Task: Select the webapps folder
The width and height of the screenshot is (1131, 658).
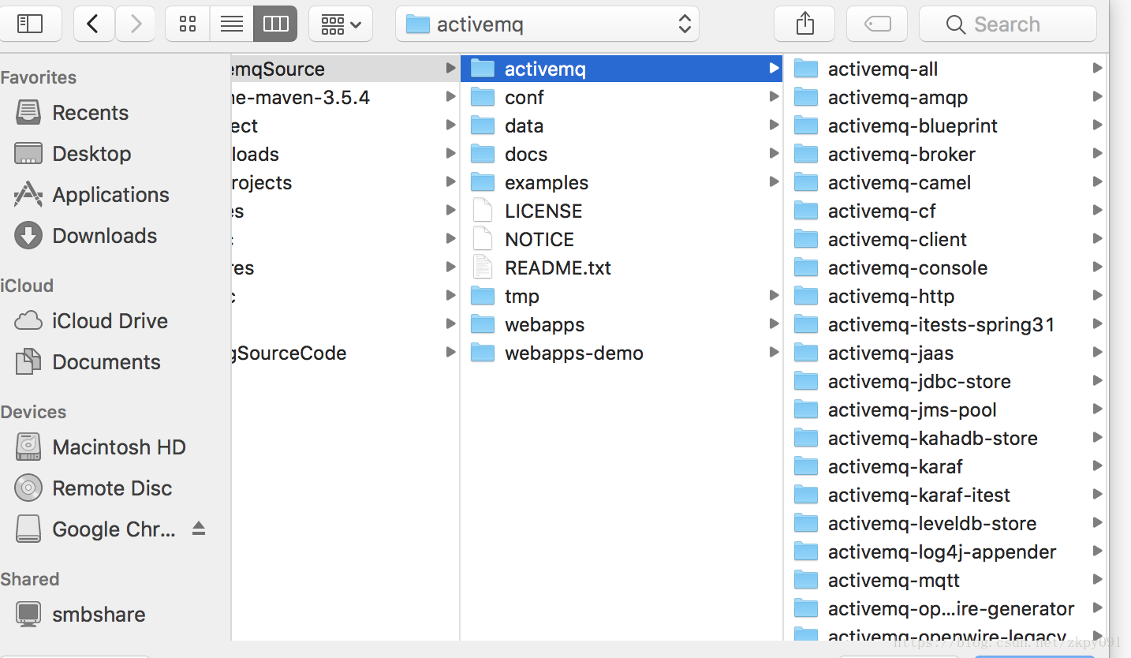Action: 621,324
